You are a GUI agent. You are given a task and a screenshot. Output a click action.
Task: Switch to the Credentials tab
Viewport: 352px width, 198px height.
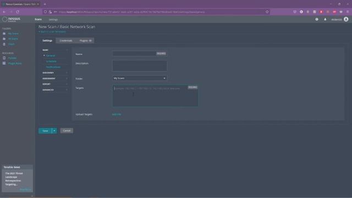click(66, 41)
